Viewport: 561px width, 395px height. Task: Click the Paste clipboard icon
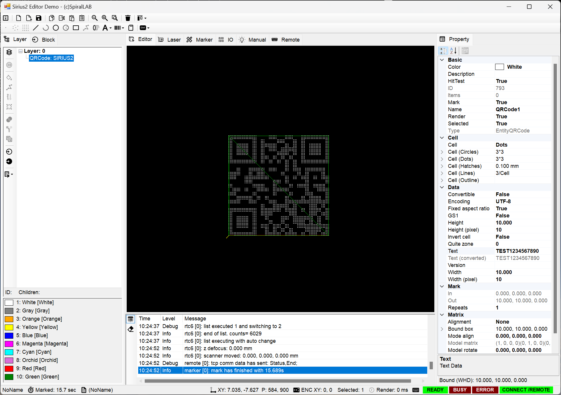72,18
